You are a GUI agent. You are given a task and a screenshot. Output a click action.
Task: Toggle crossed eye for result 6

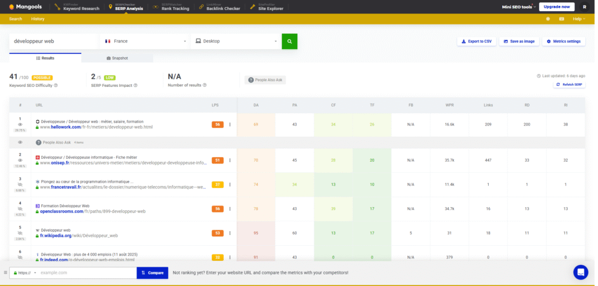[20, 257]
